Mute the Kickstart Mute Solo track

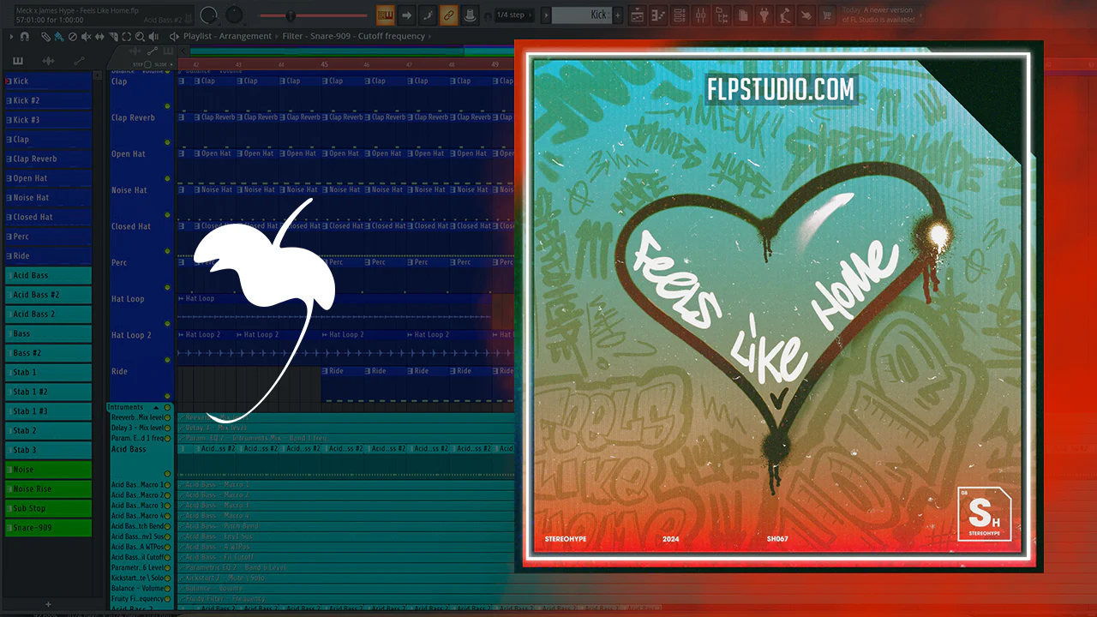(x=167, y=578)
